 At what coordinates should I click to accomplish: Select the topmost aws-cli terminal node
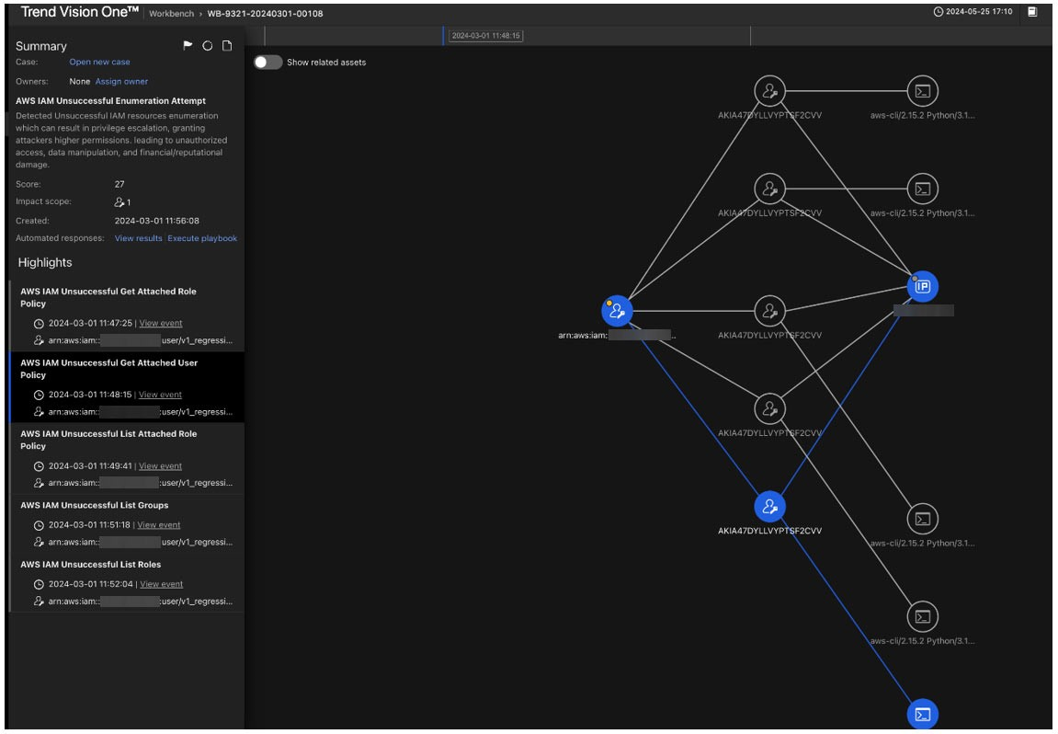coord(922,91)
